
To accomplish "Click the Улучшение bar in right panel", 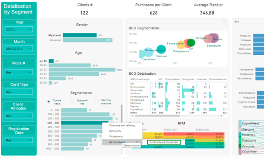I will coord(260,70).
